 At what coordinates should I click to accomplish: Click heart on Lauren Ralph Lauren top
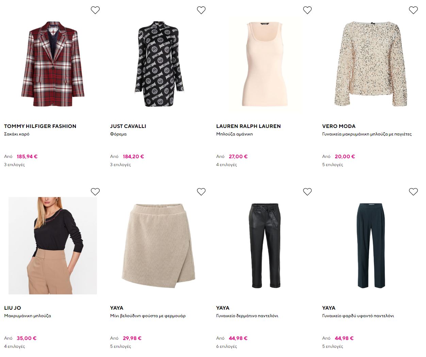coord(307,10)
